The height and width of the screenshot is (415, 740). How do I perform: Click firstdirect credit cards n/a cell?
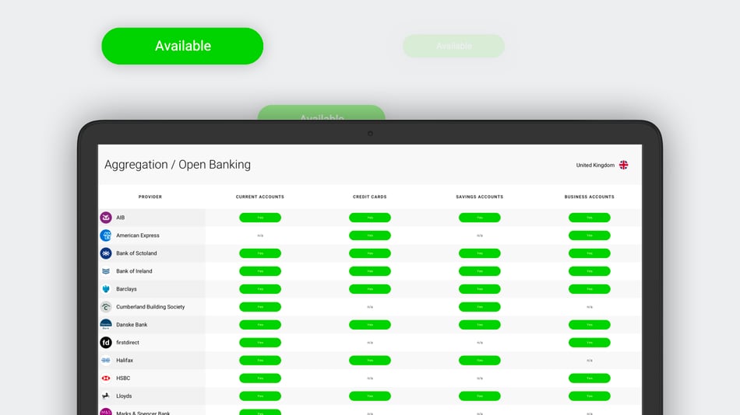370,343
